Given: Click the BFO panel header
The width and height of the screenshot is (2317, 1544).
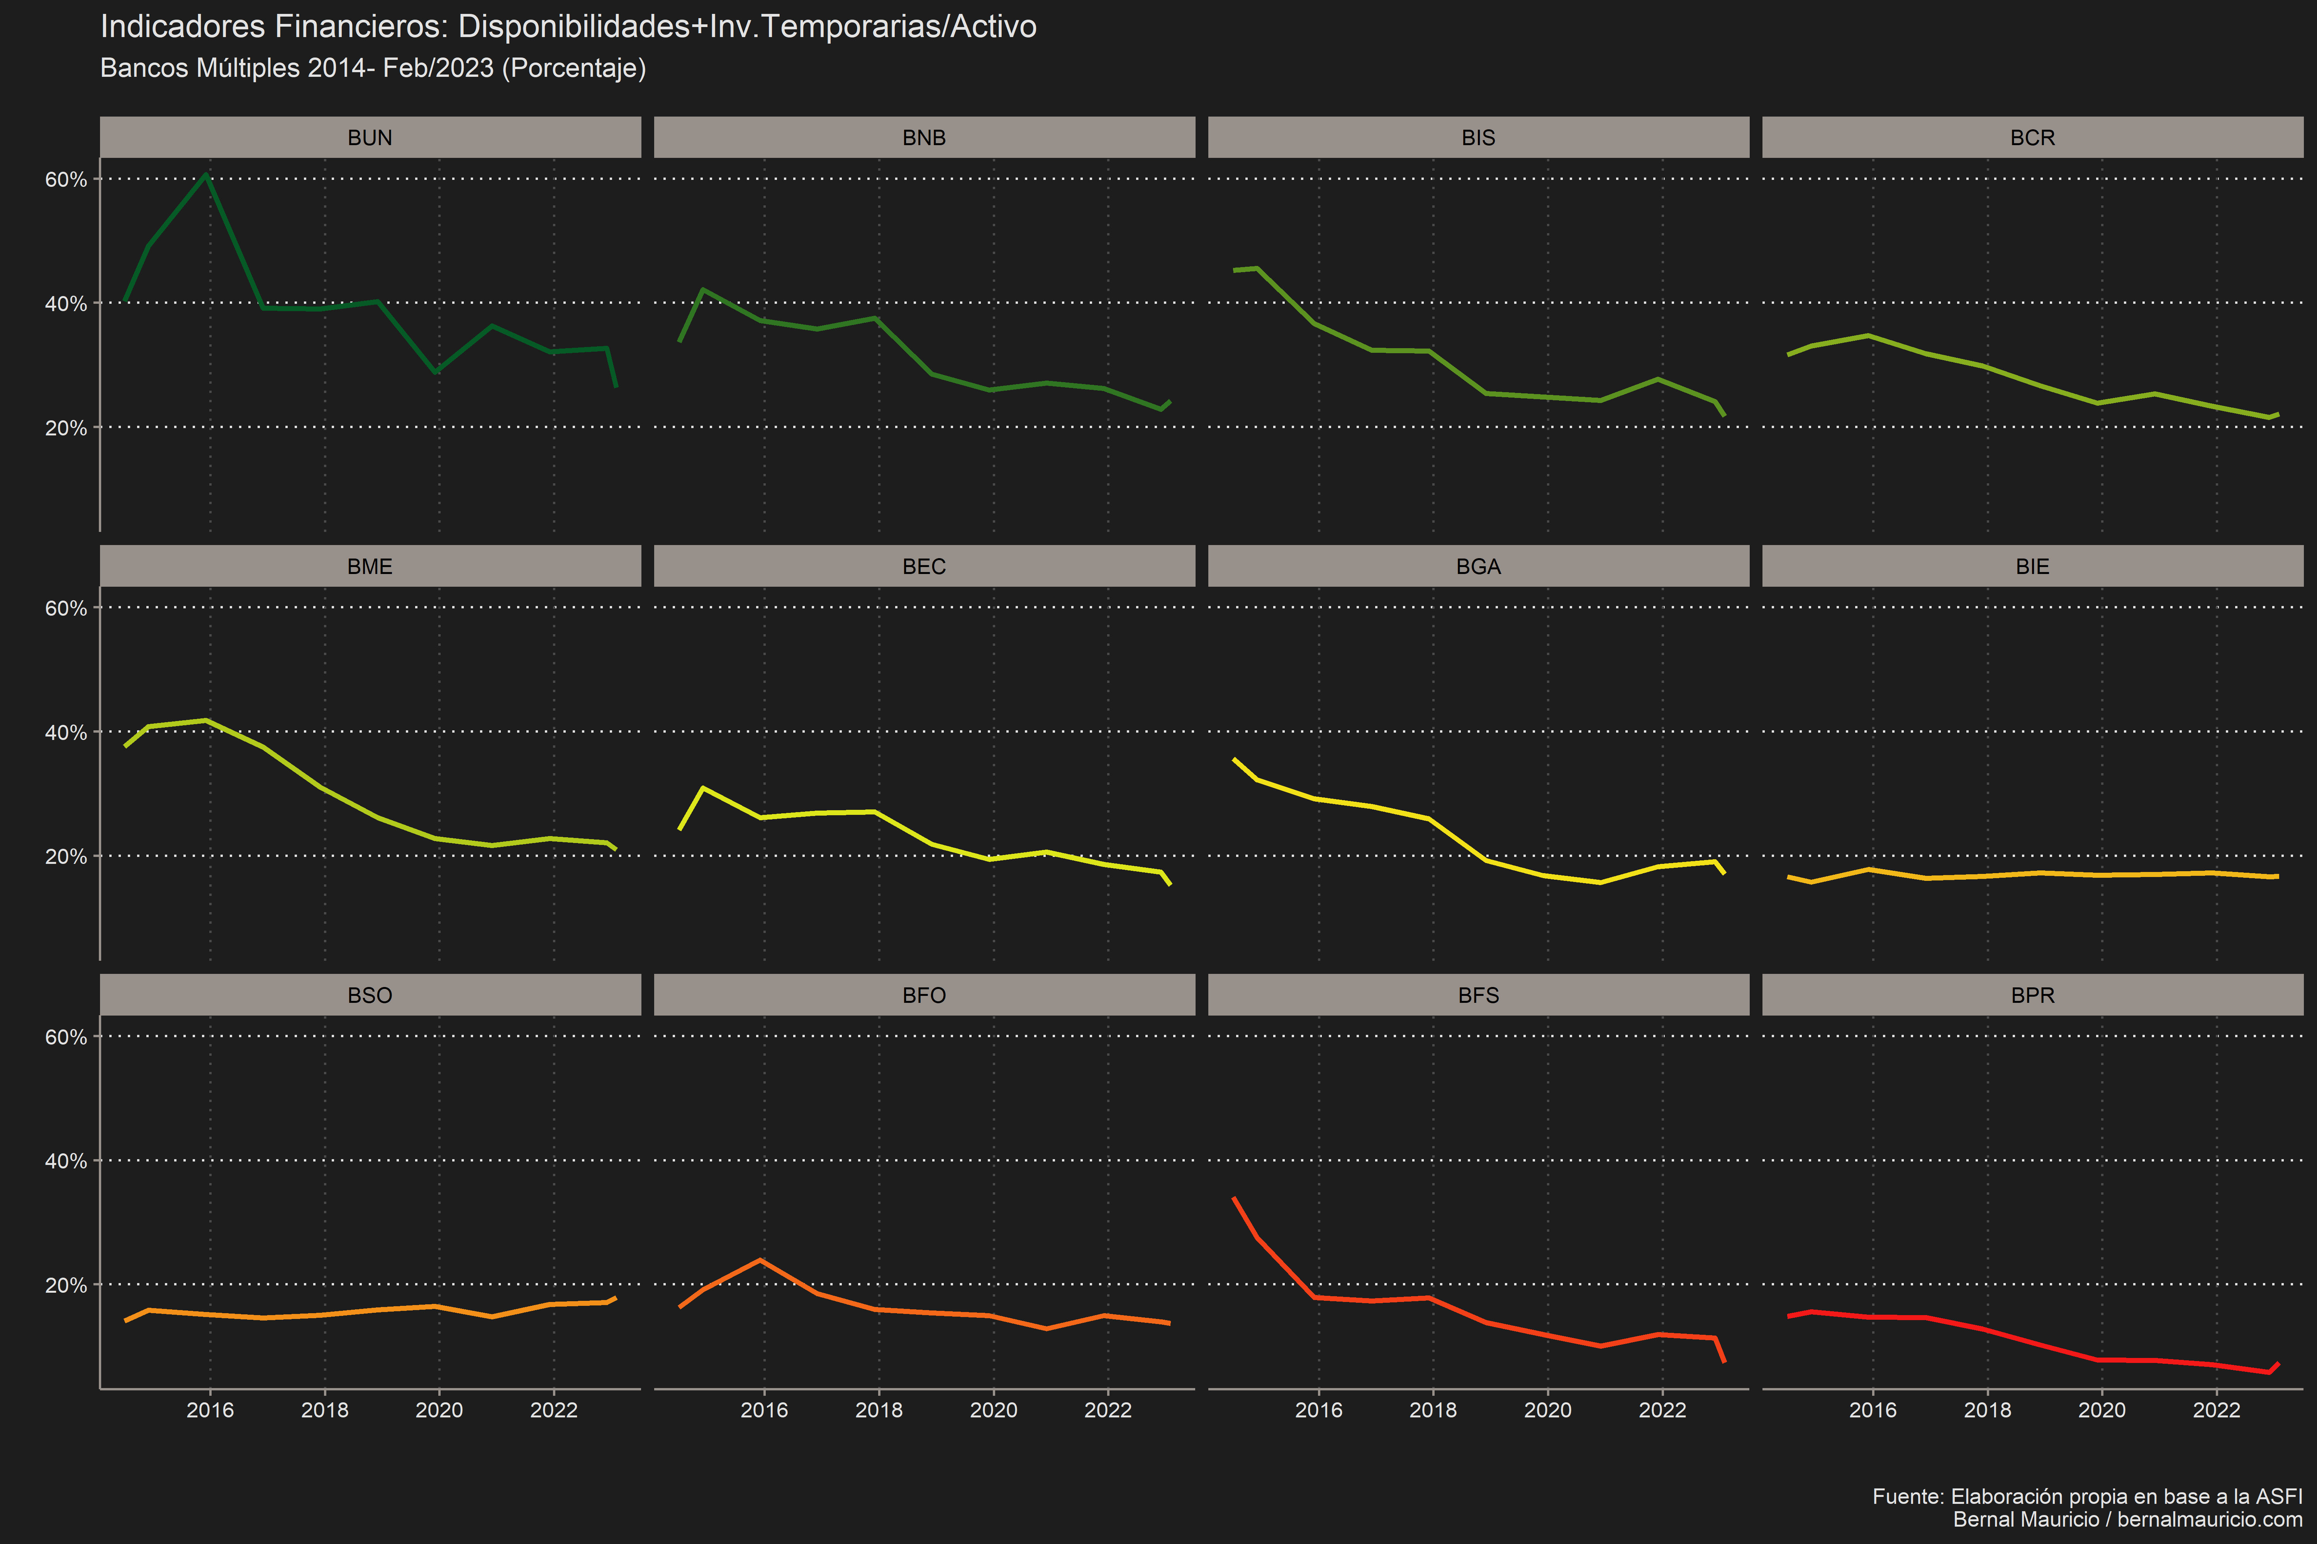Looking at the screenshot, I should click(924, 995).
